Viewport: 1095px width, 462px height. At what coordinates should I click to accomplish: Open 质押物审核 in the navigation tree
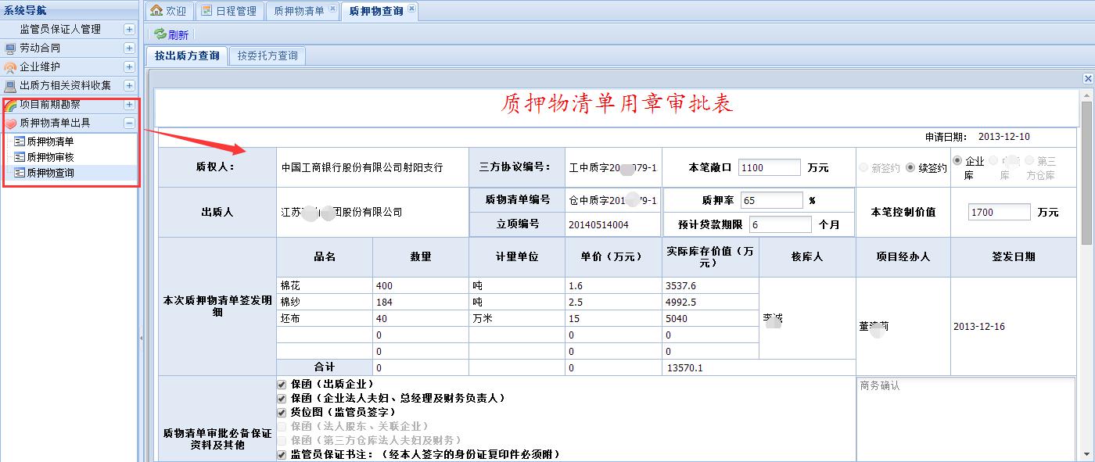coord(50,157)
